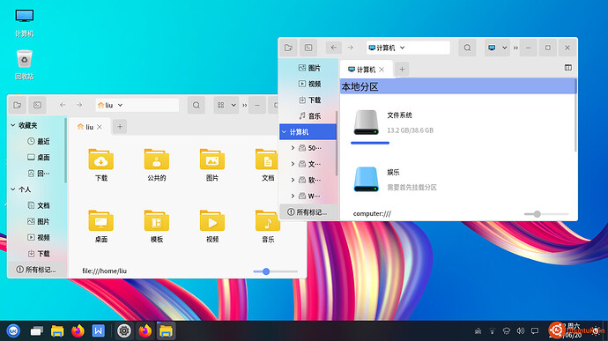This screenshot has width=608, height=341.
Task: Close the liu tab
Action: coord(100,127)
